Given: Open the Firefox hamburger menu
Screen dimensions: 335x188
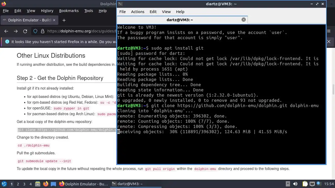Looking at the screenshot, I should [329, 31].
